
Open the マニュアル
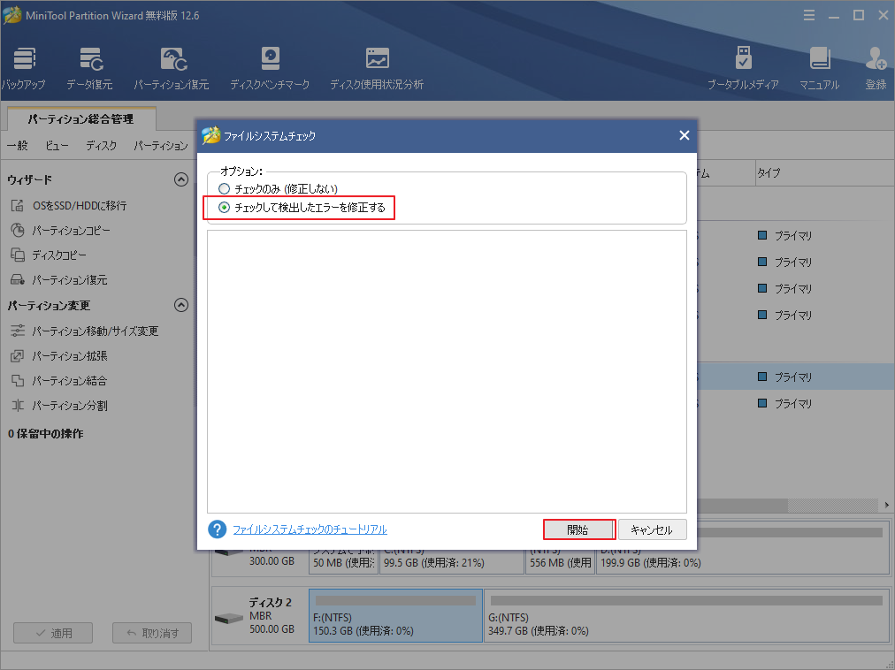(820, 66)
